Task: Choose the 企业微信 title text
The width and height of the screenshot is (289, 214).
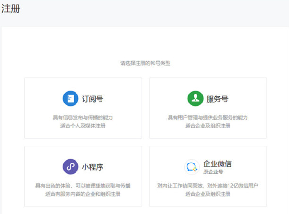Action: coord(217,163)
